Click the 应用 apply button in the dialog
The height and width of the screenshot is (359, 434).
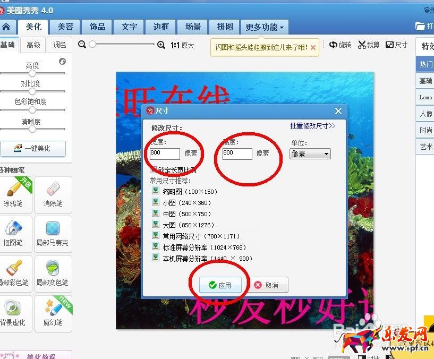(x=219, y=285)
